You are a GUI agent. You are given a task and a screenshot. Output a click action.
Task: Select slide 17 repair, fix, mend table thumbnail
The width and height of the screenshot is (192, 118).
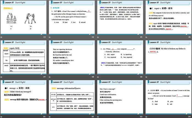click(24, 57)
